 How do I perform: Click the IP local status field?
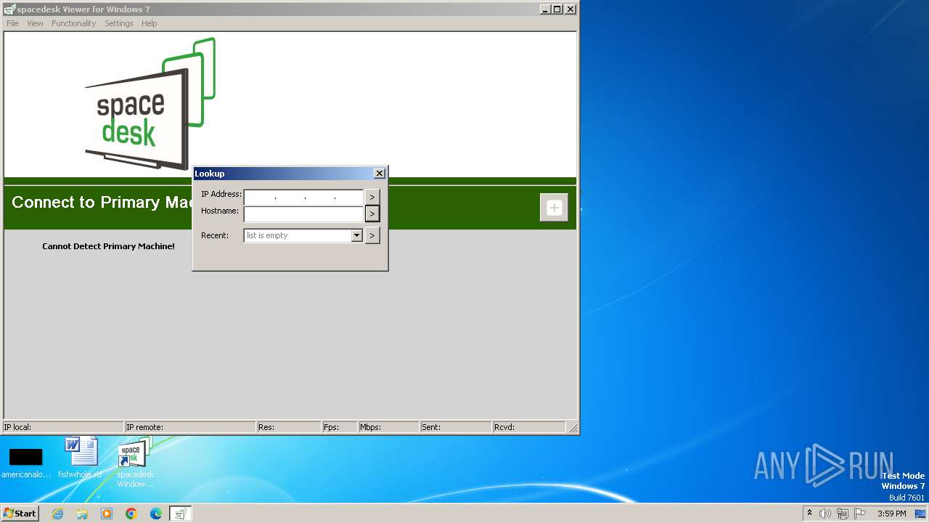63,427
